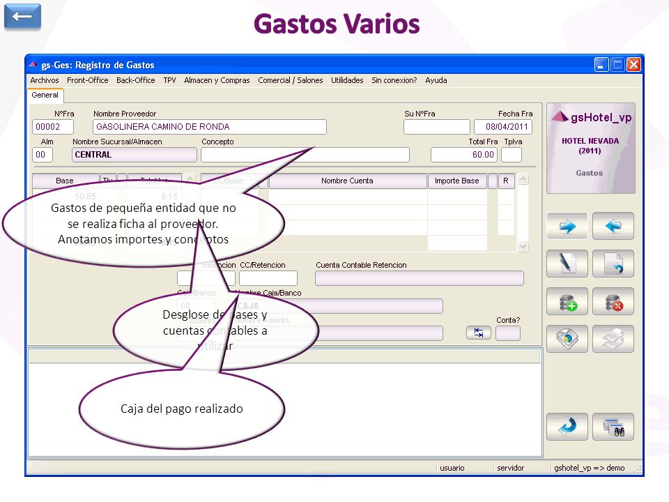Open the Sin conexion? menu
Viewport: 669px width, 502px height.
tap(394, 80)
